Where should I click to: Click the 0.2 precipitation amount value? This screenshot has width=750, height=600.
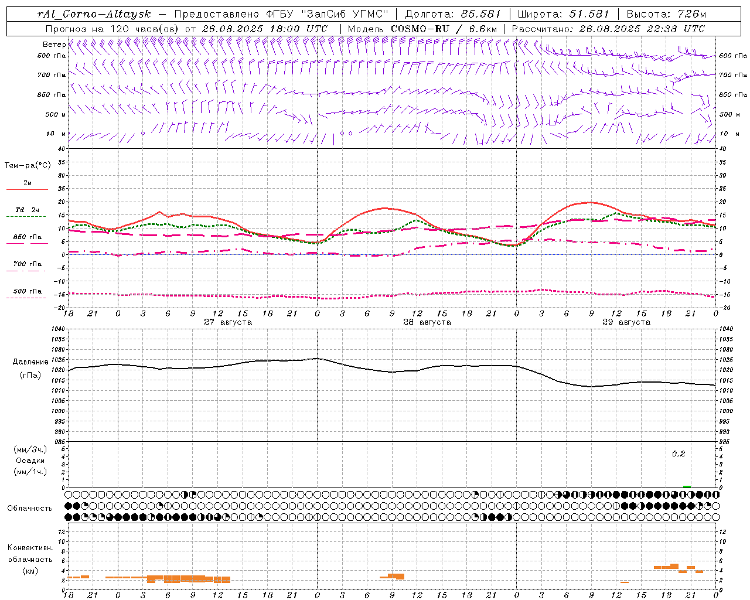coord(679,454)
